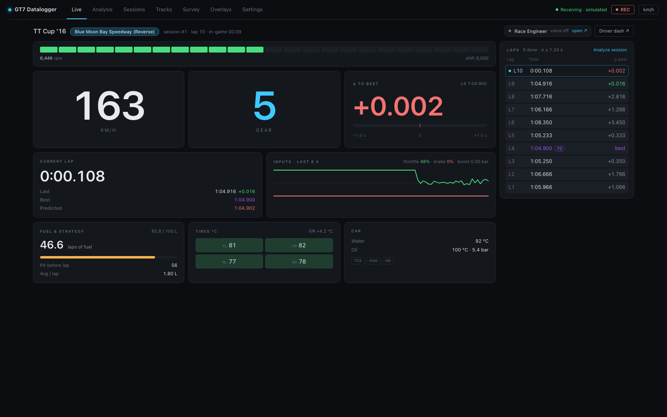Click the TCS indicator badge
The width and height of the screenshot is (667, 417).
click(x=358, y=261)
